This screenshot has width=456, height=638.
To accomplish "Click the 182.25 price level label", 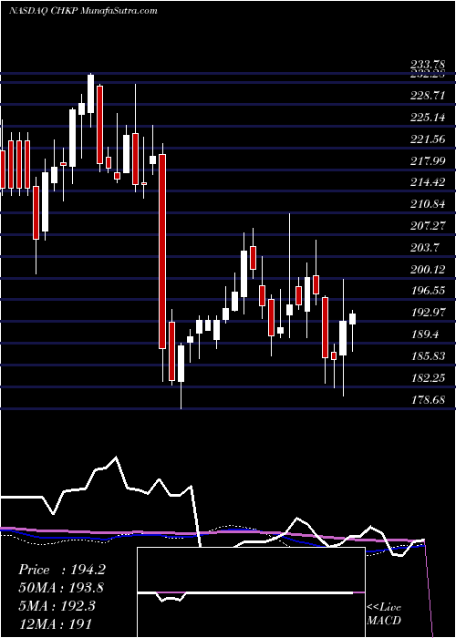I will (x=428, y=378).
